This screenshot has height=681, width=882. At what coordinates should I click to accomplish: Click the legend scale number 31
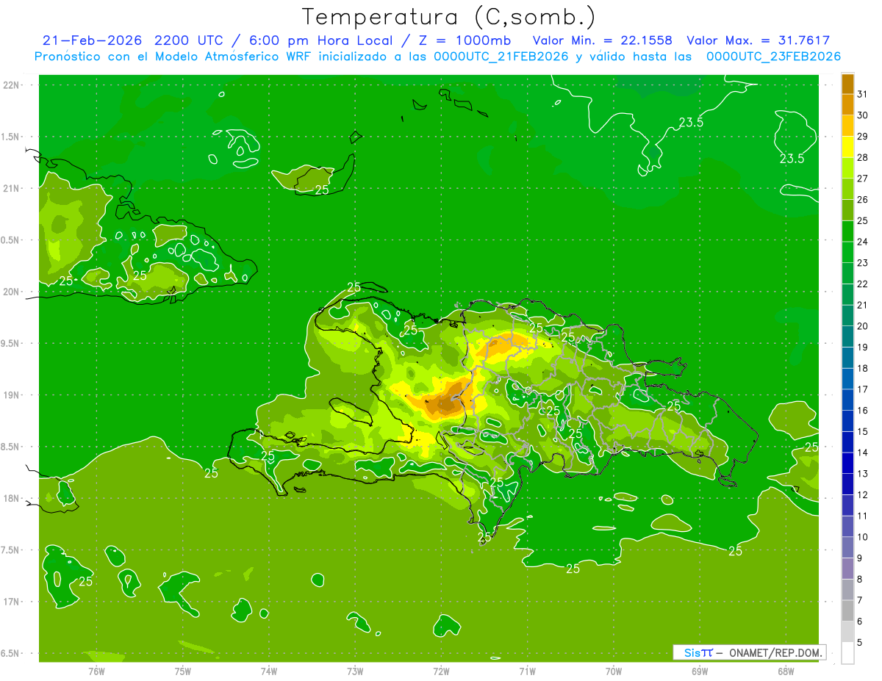tap(863, 94)
